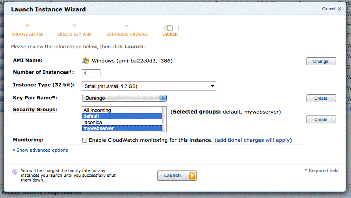Click the Launch step label
Viewport: 351px width, 198px height.
tap(170, 34)
